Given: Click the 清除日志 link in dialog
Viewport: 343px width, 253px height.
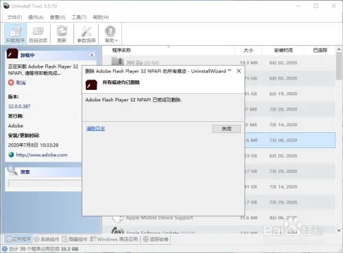Looking at the screenshot, I should [95, 129].
